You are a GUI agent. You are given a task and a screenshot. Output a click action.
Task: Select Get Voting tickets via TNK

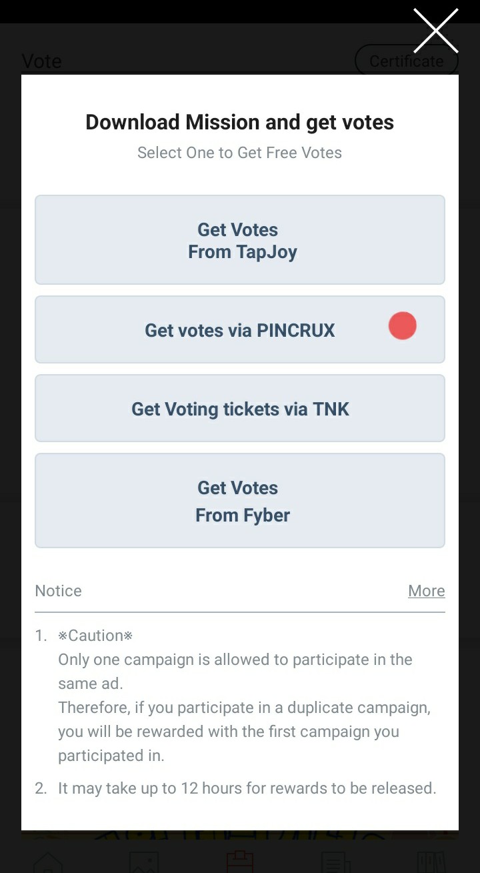tap(240, 409)
